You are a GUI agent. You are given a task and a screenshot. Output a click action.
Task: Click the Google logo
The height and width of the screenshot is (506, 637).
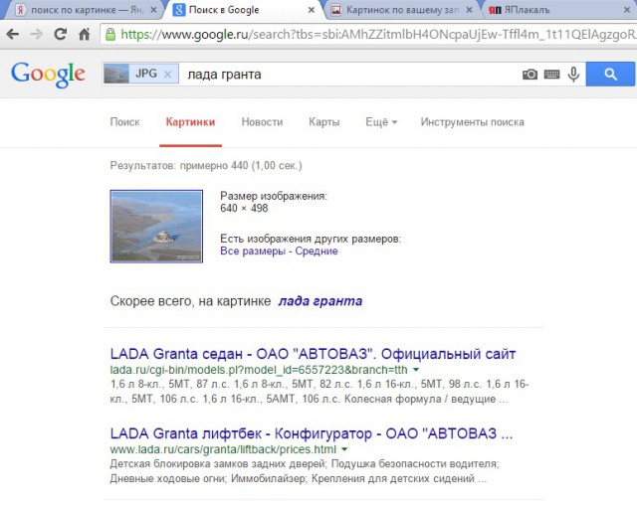tap(48, 75)
